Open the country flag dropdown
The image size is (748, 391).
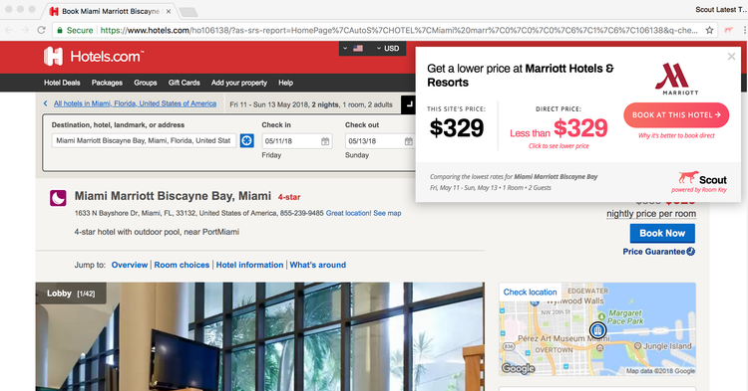tap(353, 49)
